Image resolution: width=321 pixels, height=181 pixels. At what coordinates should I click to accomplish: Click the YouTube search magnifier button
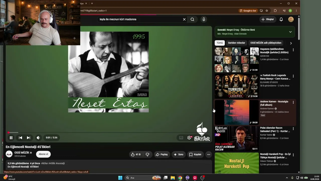coord(192,19)
